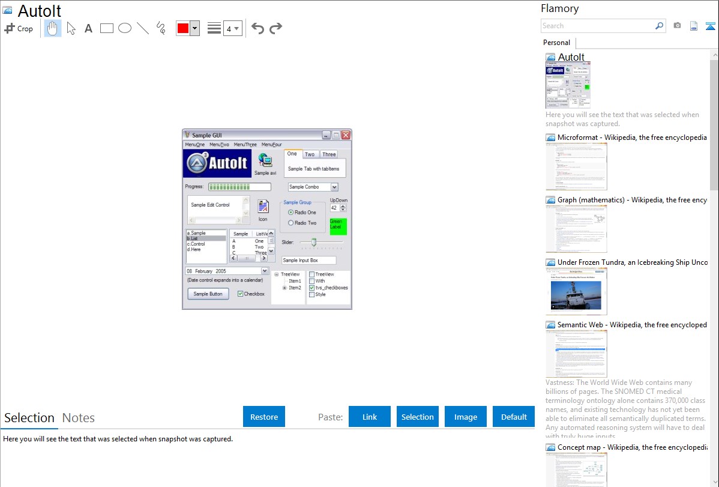
Task: Open the AutoIt snapshot thumbnail in sidebar
Action: [568, 85]
